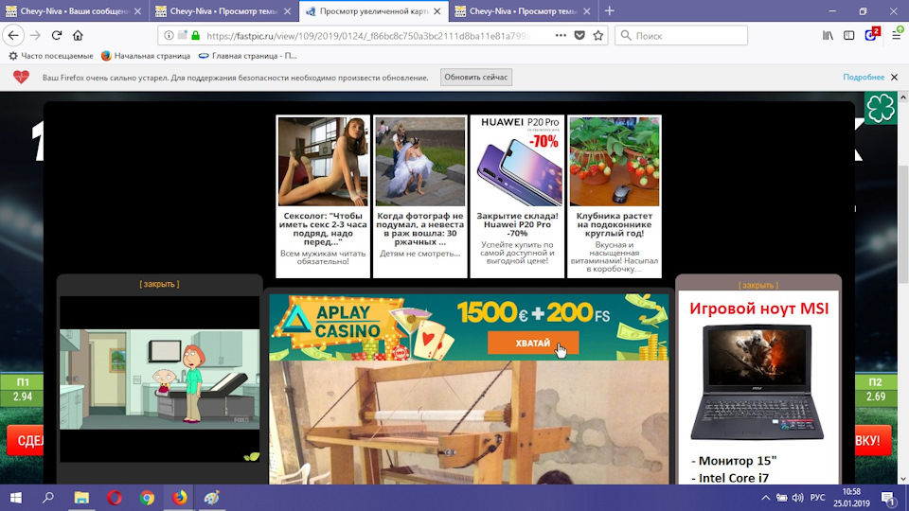
Task: Open the clock showing 10:58
Action: [851, 498]
